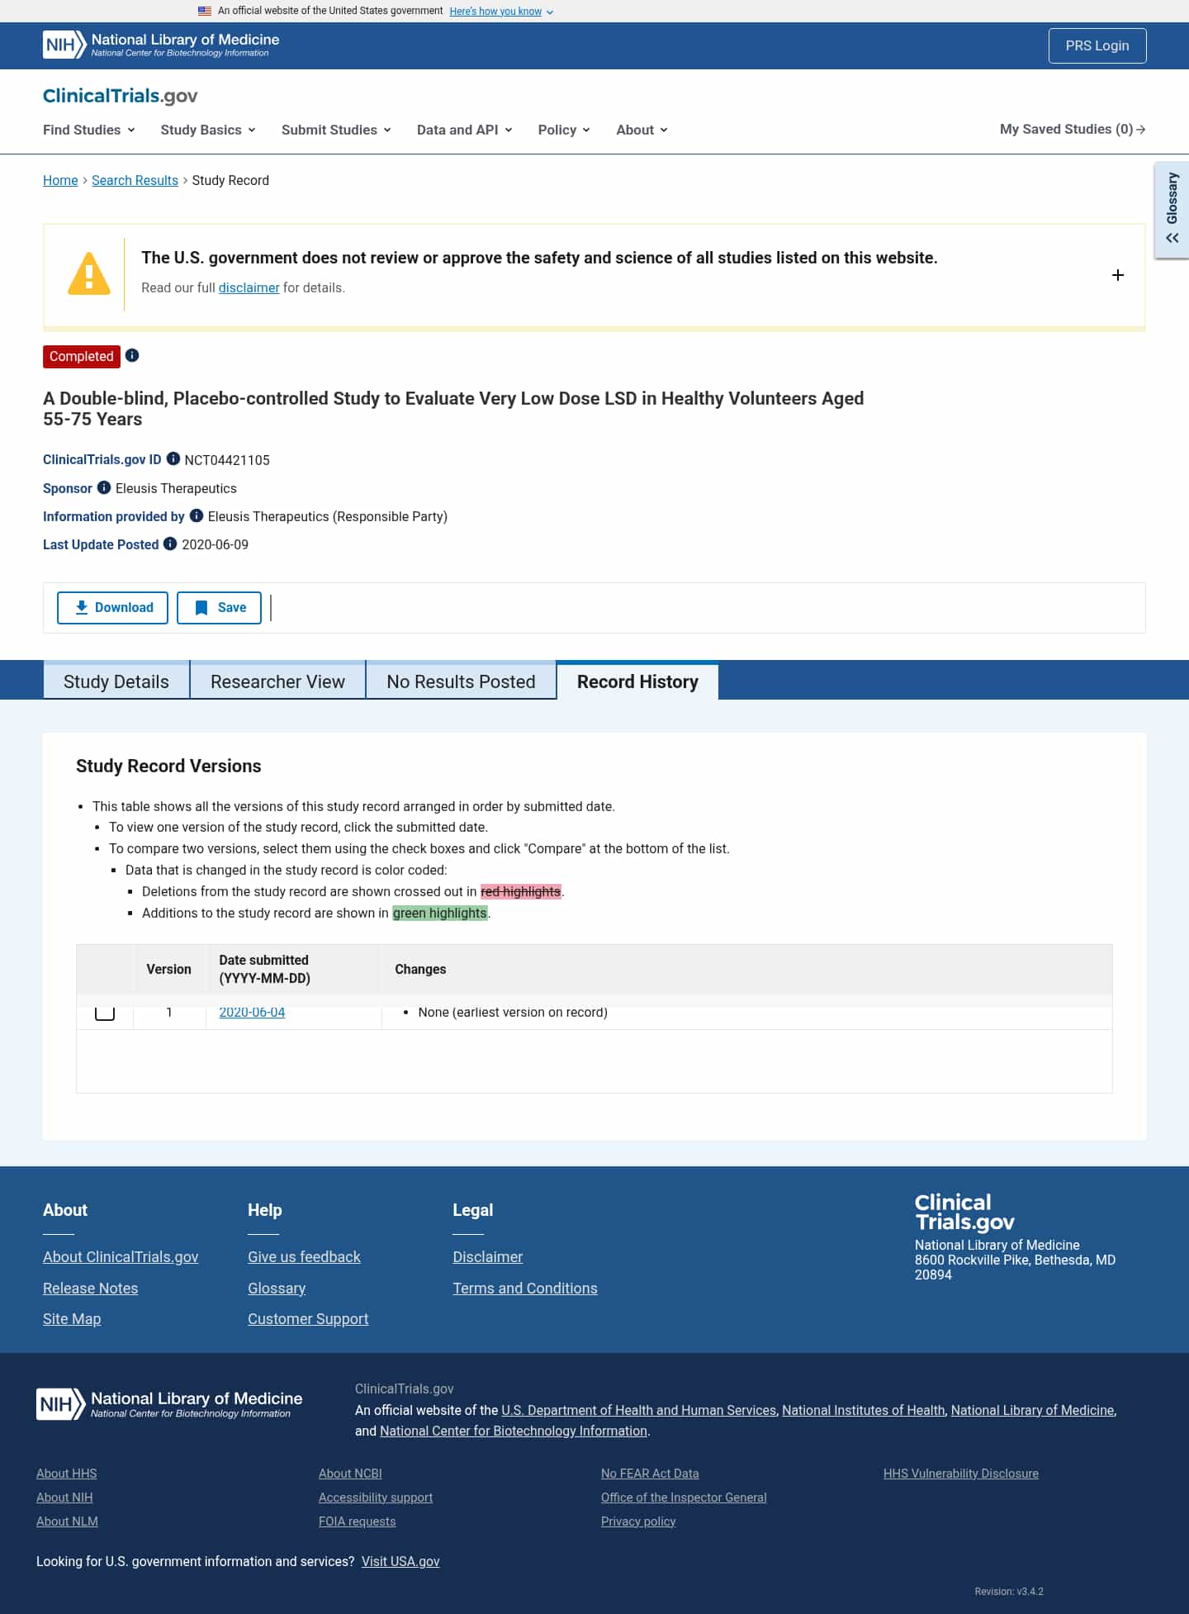Image resolution: width=1189 pixels, height=1614 pixels.
Task: Save this study with Save button
Action: coord(219,607)
